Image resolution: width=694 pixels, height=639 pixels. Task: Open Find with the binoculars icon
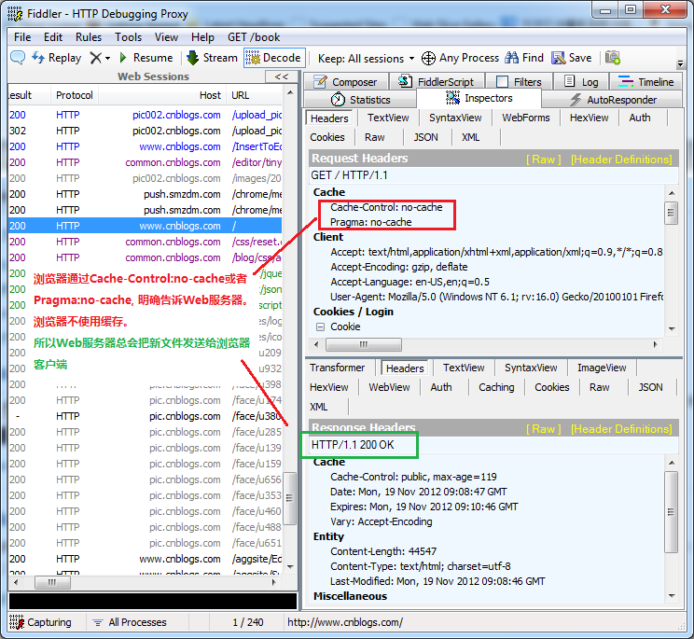point(512,58)
